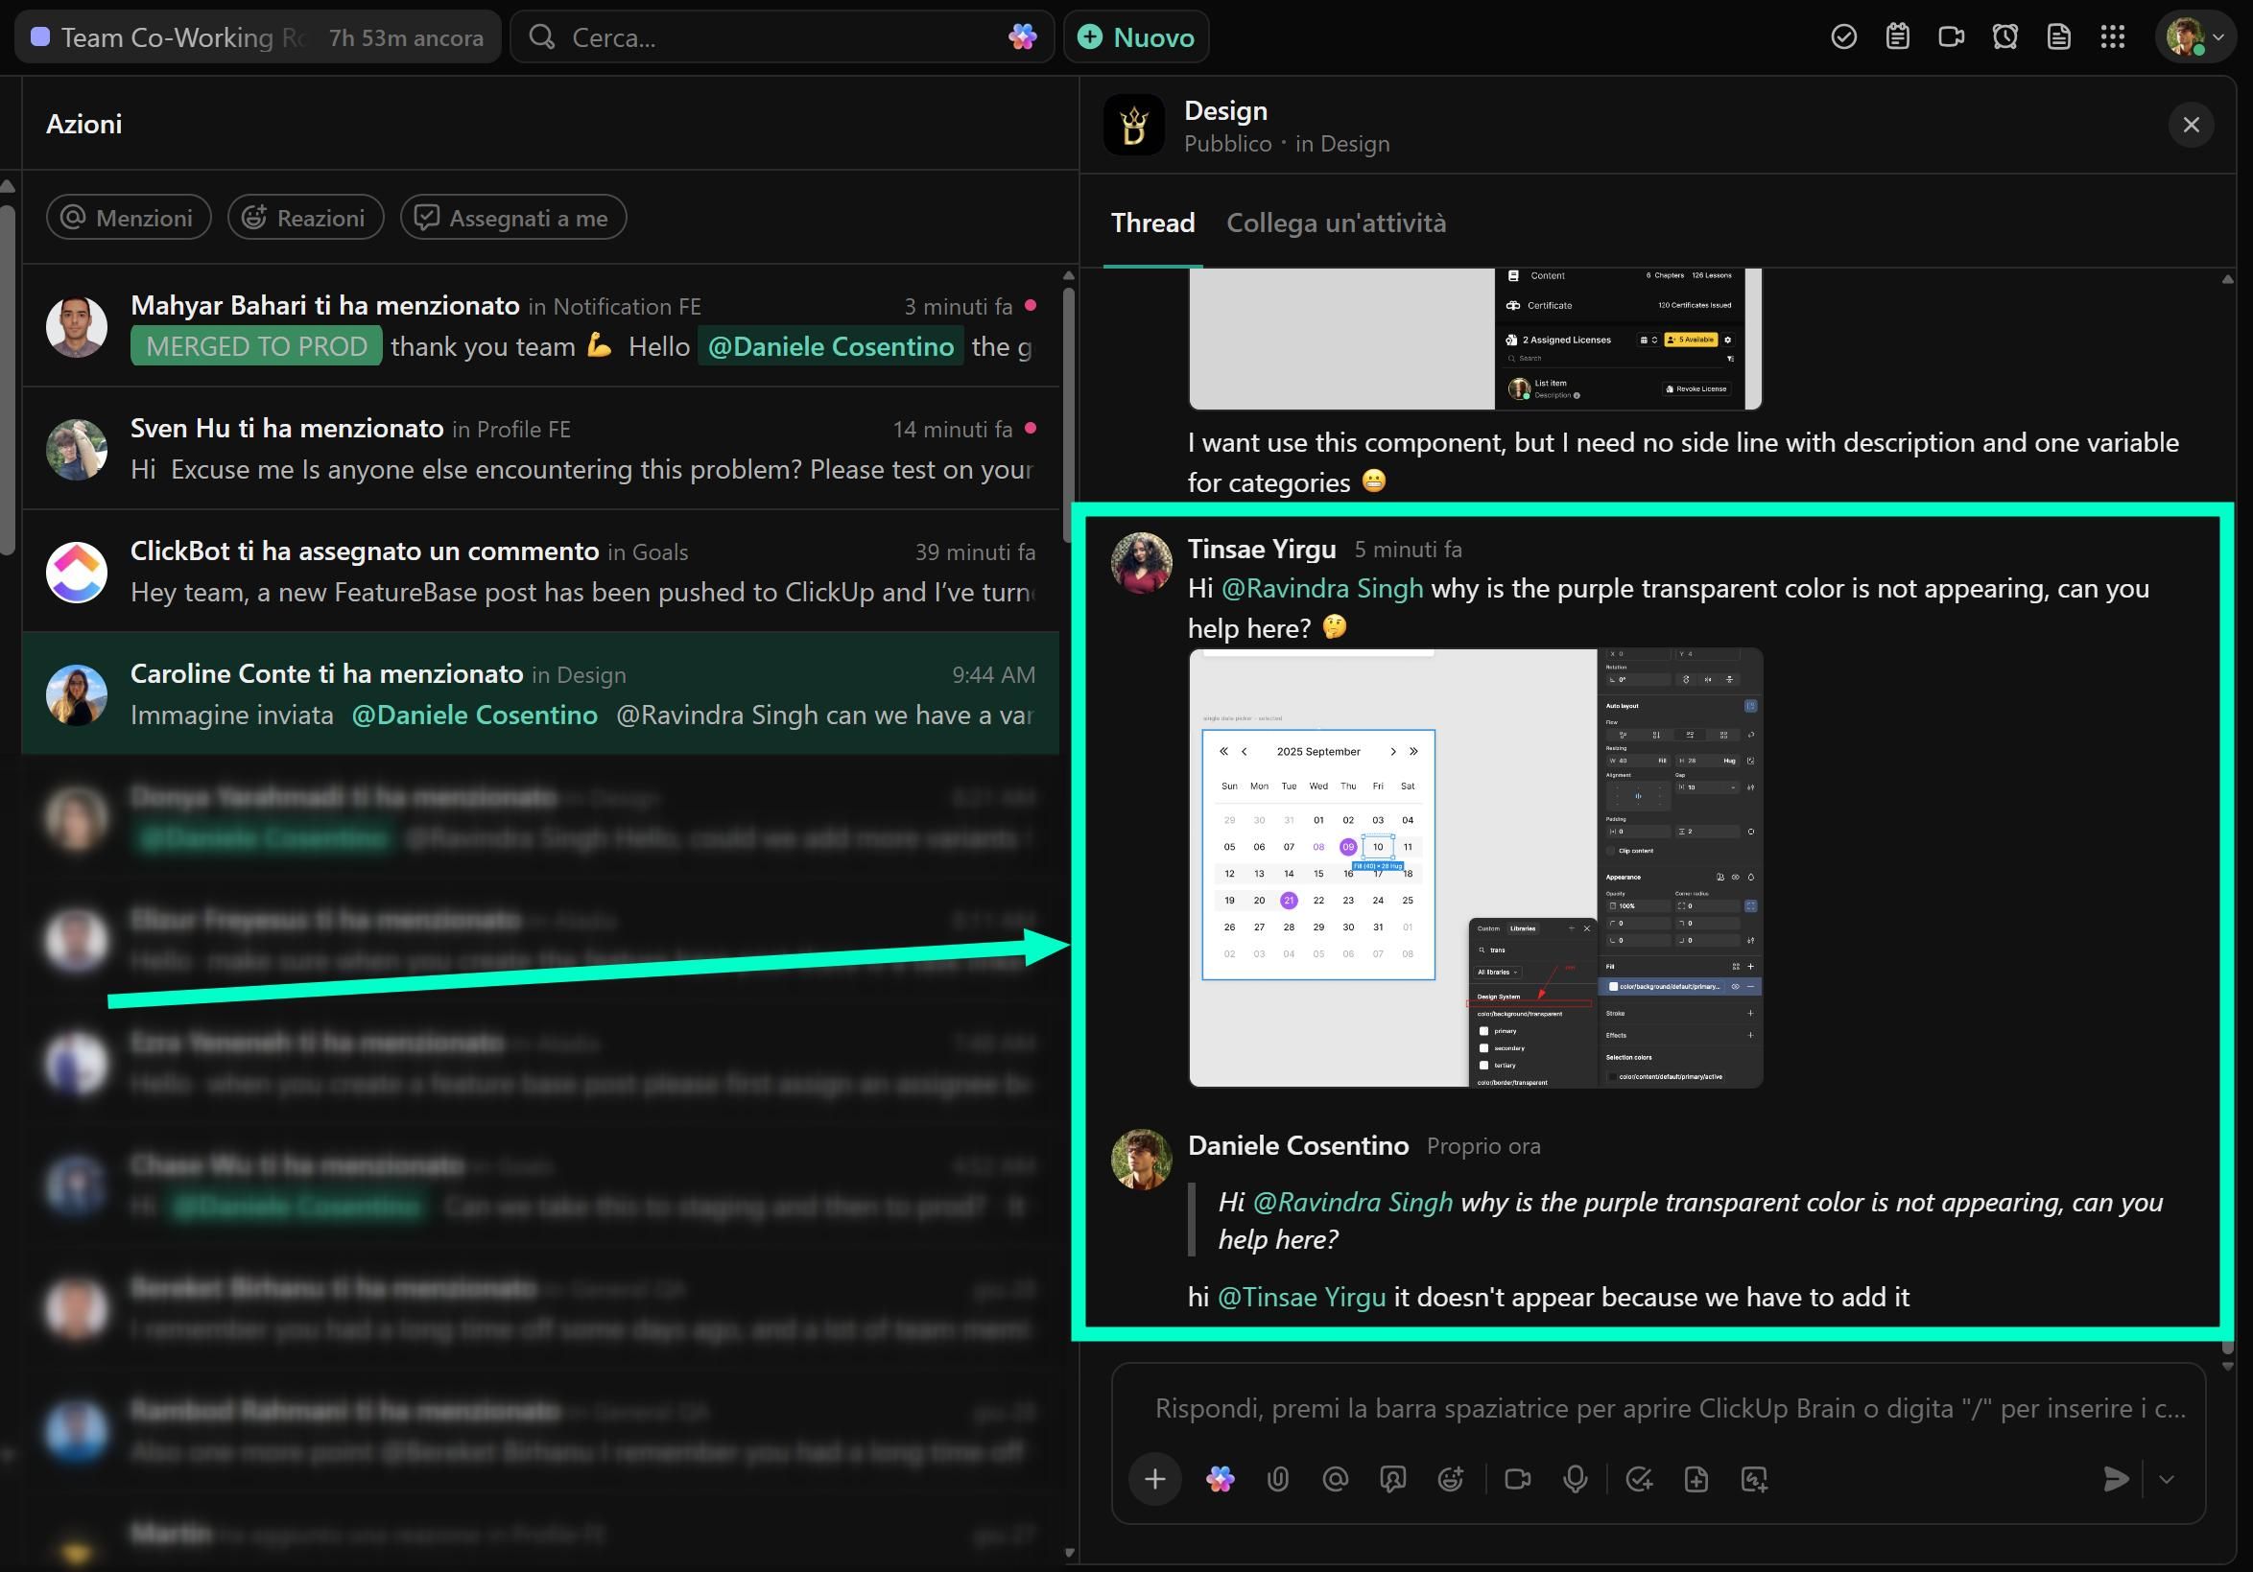Open the component screenshot at thread top
This screenshot has width=2253, height=1572.
(1476, 339)
